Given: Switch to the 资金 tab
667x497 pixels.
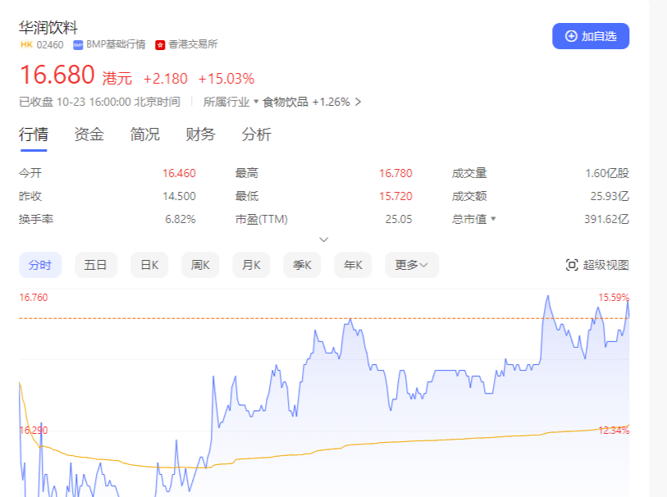Looking at the screenshot, I should (x=89, y=135).
